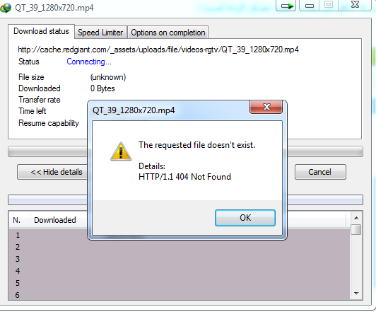Select the Download status tab
The height and width of the screenshot is (312, 376).
41,31
